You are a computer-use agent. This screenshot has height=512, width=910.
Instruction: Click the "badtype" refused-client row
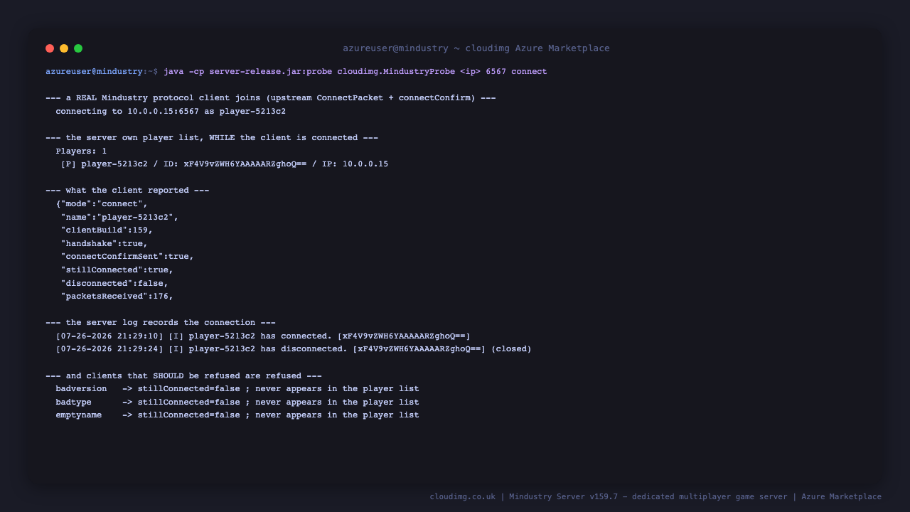[x=237, y=402]
